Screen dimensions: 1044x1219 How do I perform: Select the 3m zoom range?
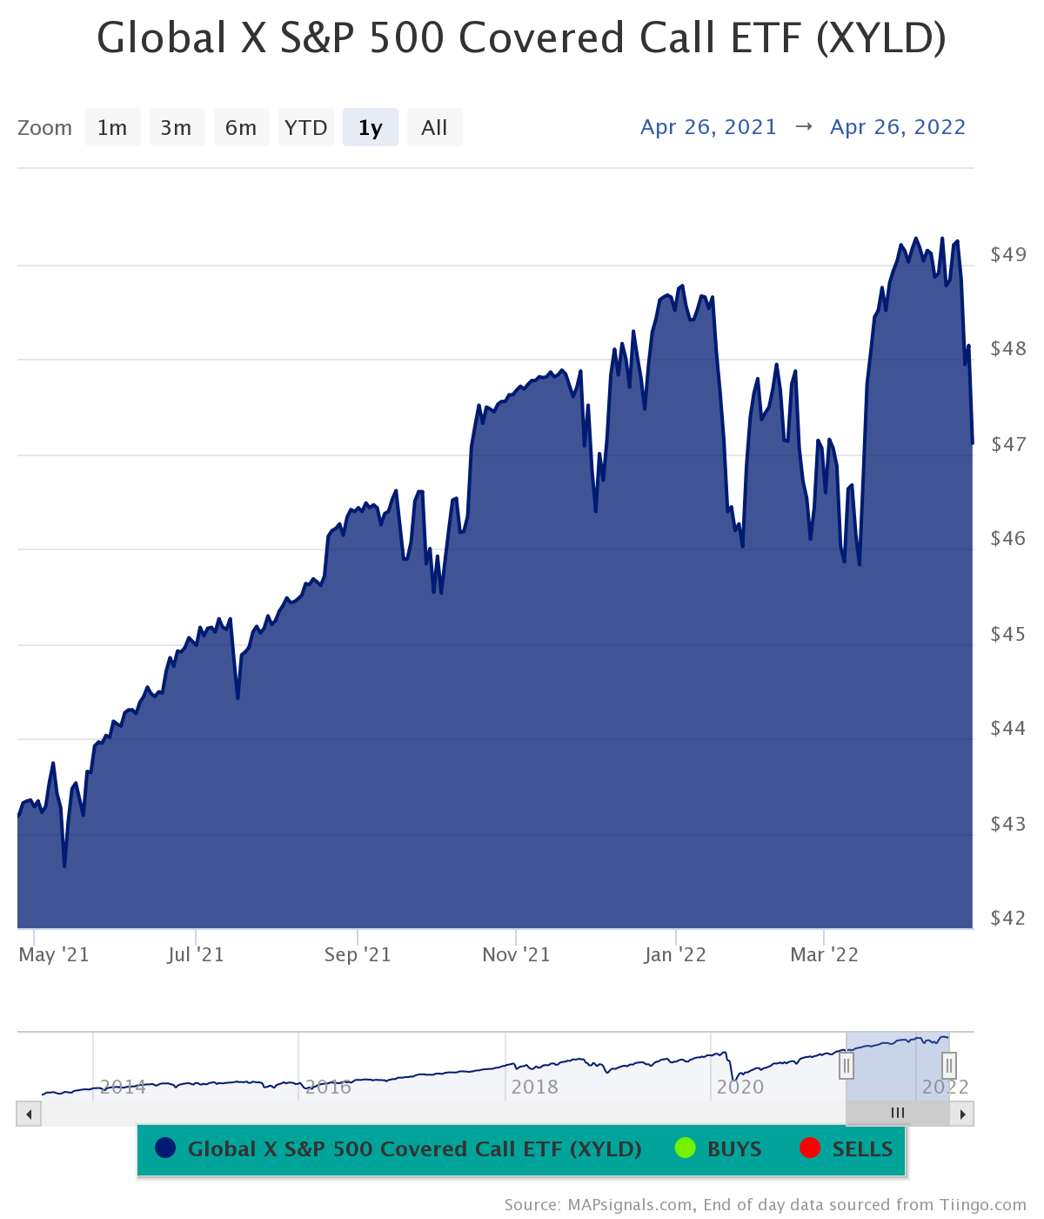tap(177, 127)
